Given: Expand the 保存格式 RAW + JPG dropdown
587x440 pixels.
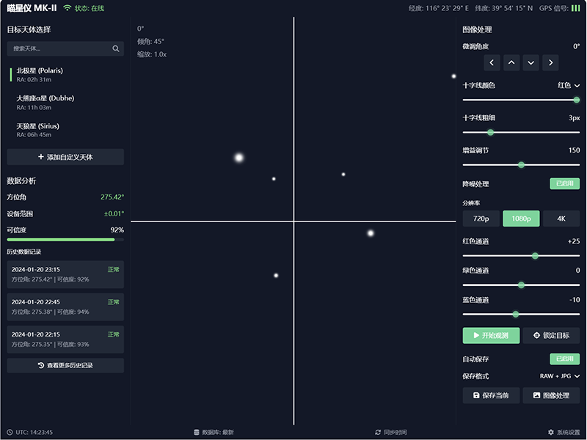Looking at the screenshot, I should click(560, 376).
